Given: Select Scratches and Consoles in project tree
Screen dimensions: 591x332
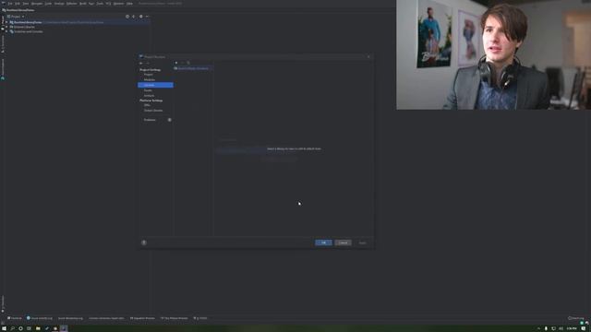Looking at the screenshot, I should point(29,31).
